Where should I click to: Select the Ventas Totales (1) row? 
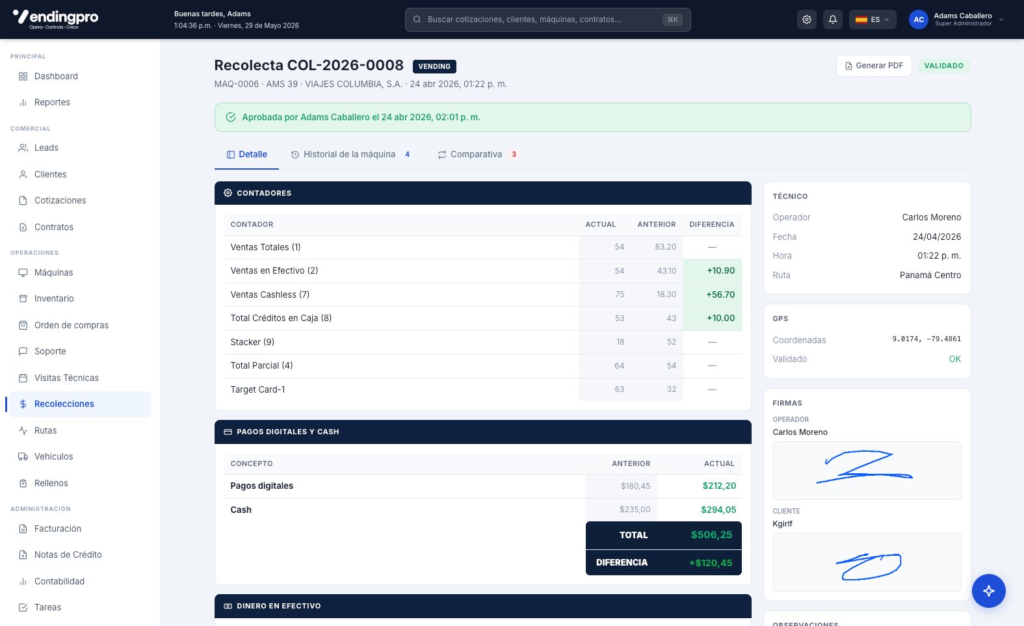point(482,247)
